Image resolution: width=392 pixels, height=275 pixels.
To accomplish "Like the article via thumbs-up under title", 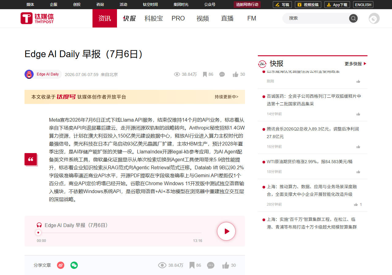I will pyautogui.click(x=236, y=74).
